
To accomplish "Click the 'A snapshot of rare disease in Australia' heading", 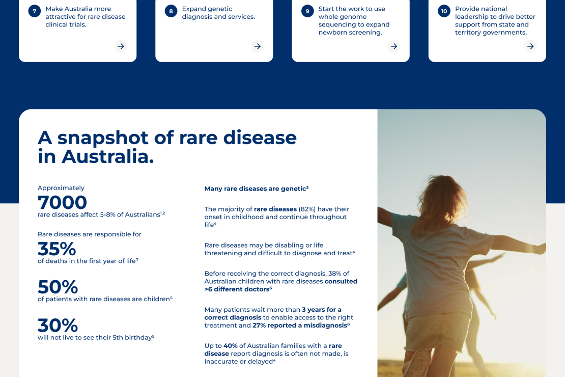I will (x=167, y=147).
